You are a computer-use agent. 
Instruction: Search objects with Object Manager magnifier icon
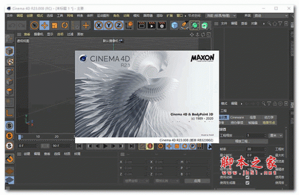click(269, 23)
